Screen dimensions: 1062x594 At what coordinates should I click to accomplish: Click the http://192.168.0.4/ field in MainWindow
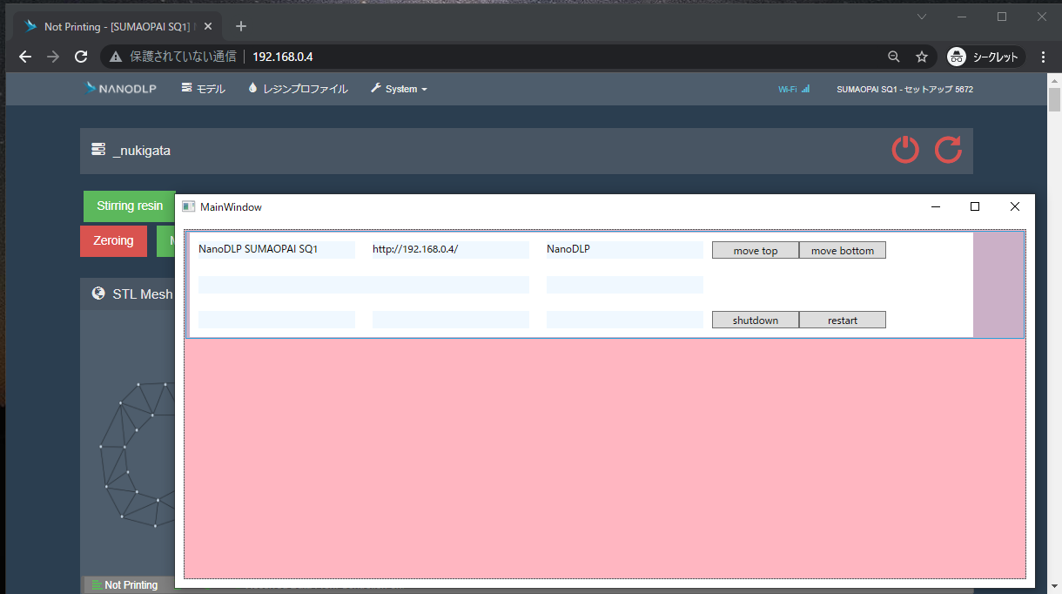(x=450, y=250)
